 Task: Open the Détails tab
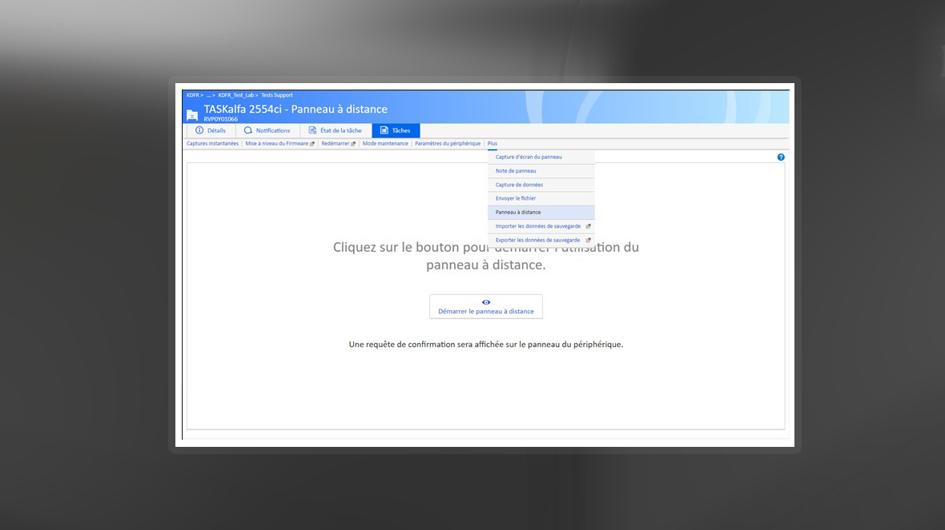211,130
